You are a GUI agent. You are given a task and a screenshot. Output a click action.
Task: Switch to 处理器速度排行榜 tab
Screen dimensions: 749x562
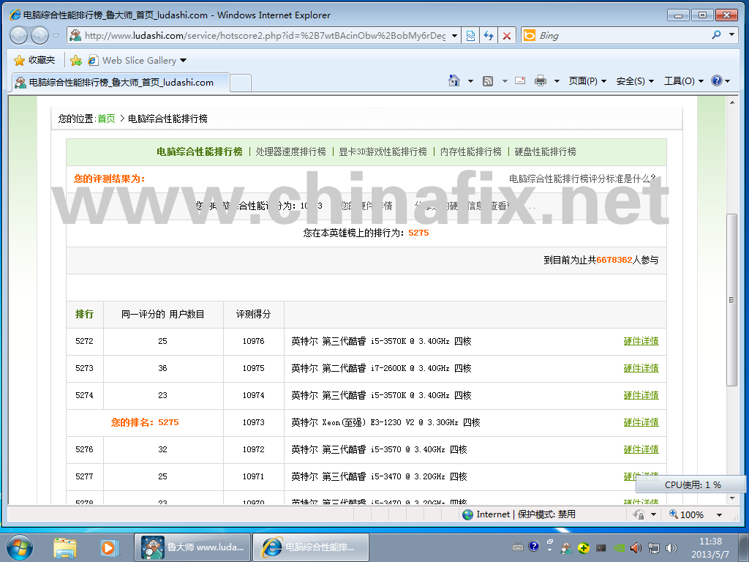point(290,151)
